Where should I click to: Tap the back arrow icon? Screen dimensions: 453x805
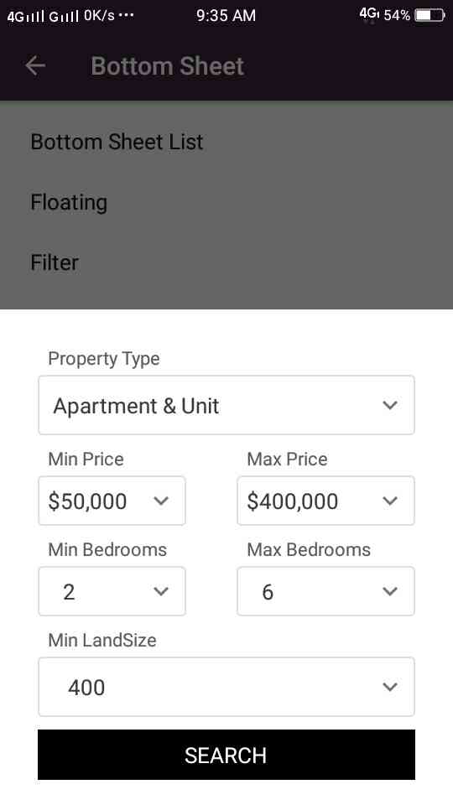[35, 65]
